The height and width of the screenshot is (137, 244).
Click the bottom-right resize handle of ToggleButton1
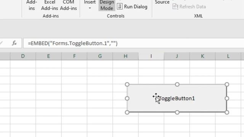pos(227,112)
